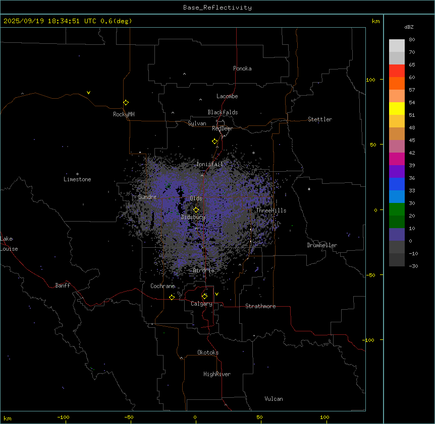Select the Banff city label
The width and height of the screenshot is (435, 424).
coord(63,286)
